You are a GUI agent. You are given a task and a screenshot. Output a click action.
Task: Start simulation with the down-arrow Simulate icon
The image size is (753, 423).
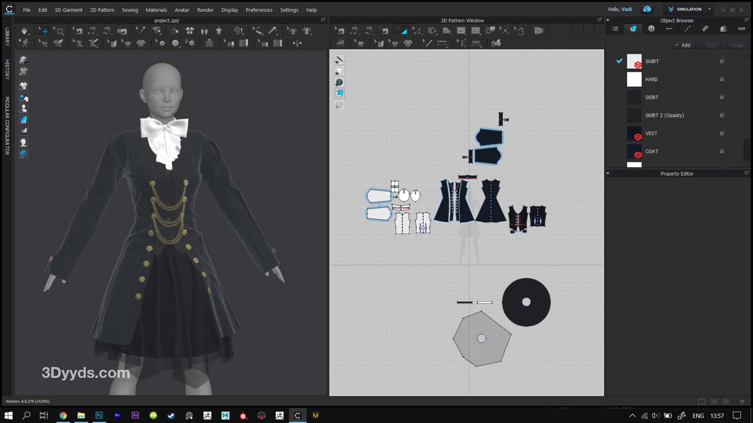24,31
